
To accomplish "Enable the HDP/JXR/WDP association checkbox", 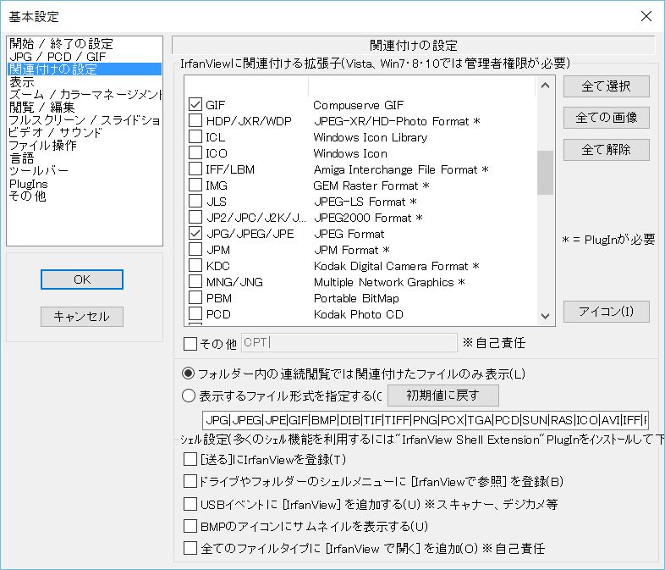I will click(x=195, y=120).
